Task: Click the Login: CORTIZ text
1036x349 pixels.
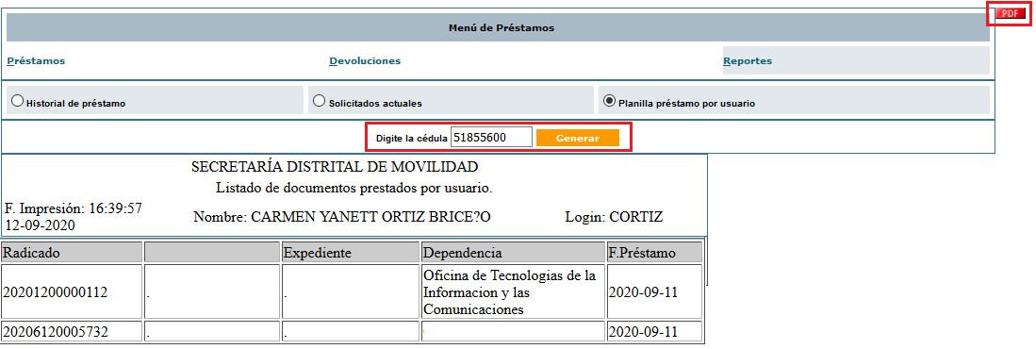Action: coord(614,217)
